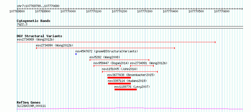
Task: Click ruler position 107770100
Action: coord(94,11)
